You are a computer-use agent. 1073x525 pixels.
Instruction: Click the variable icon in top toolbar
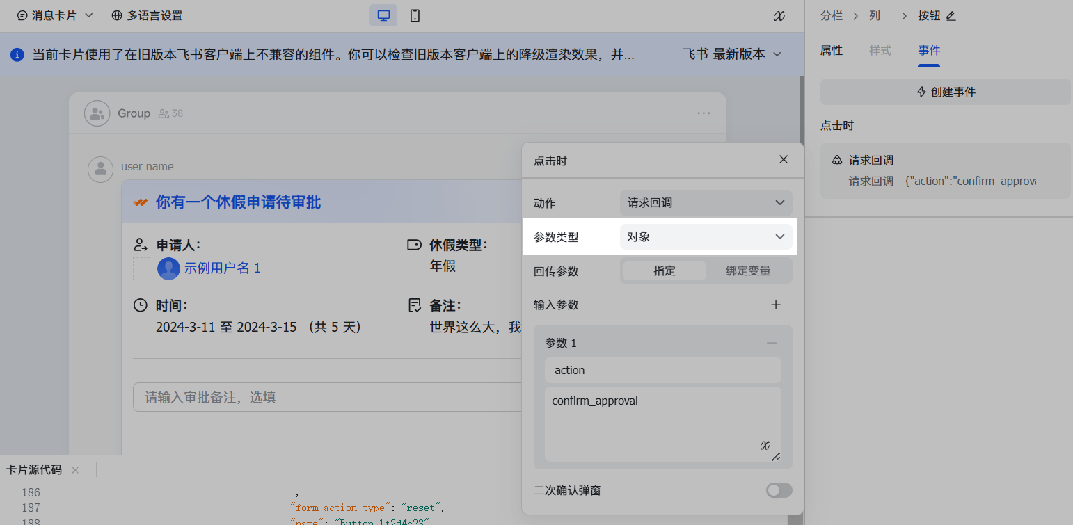point(779,15)
